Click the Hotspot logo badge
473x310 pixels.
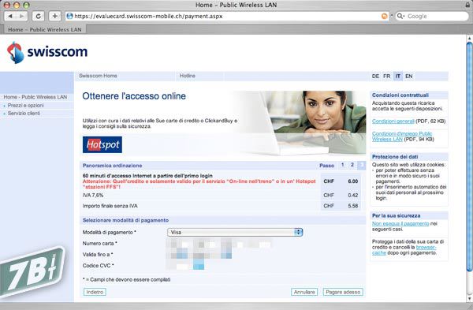[x=102, y=144]
